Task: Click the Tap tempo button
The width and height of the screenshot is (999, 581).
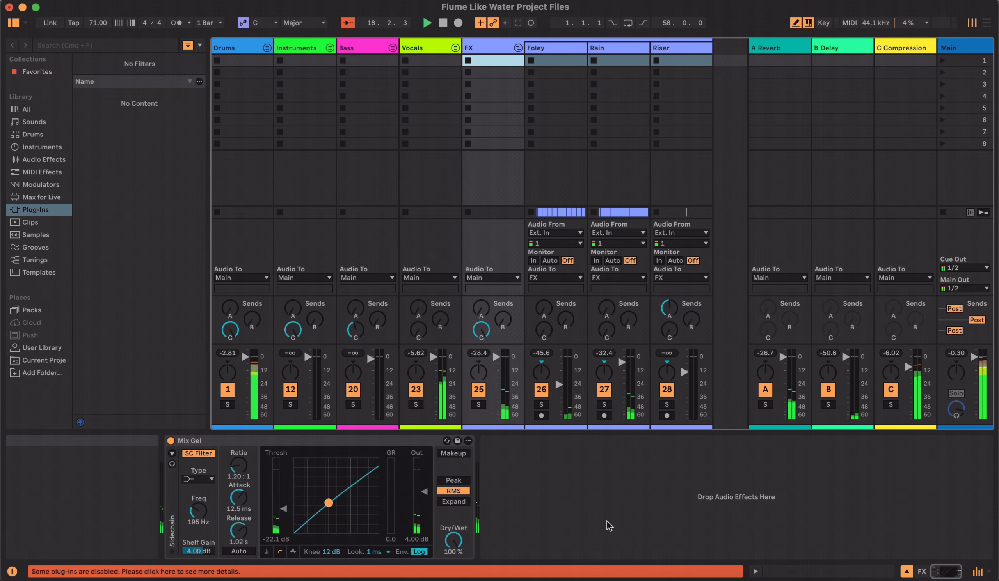Action: click(x=73, y=23)
